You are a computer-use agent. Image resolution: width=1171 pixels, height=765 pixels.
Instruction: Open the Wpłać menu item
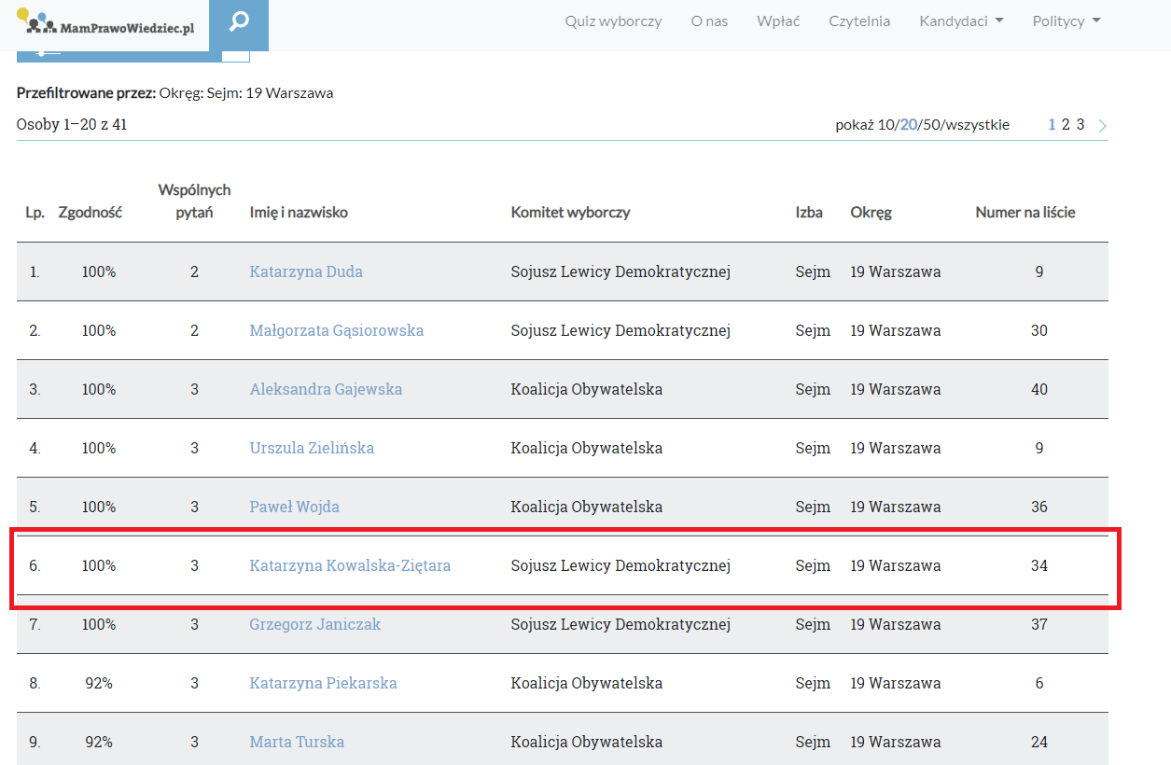coord(778,21)
